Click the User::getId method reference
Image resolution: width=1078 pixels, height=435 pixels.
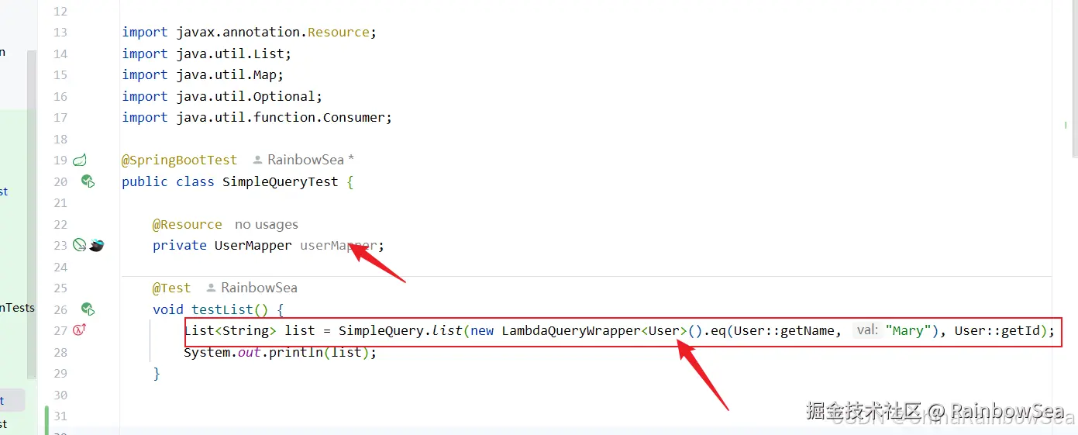pos(997,330)
